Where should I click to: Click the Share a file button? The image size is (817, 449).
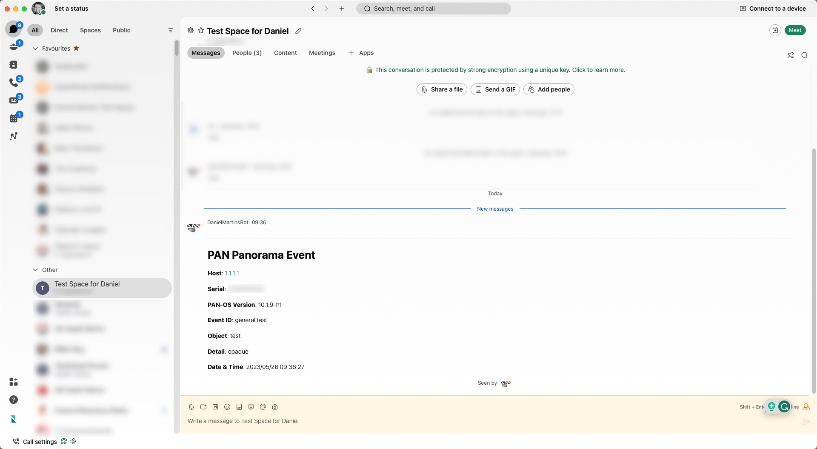[x=442, y=89]
